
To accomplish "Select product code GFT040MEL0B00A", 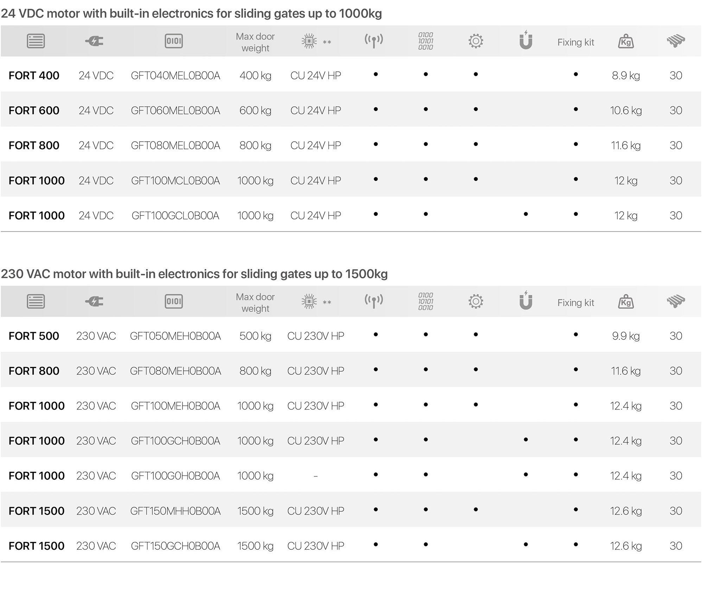I will pos(175,76).
